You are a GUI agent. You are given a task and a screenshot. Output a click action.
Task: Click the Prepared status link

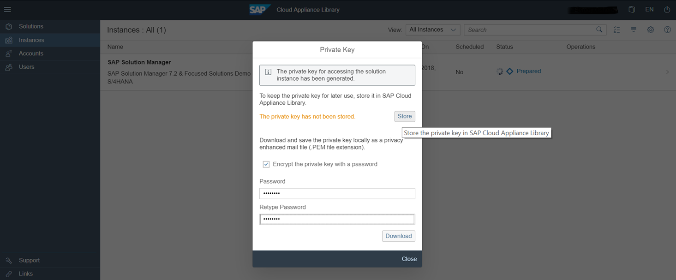[528, 71]
